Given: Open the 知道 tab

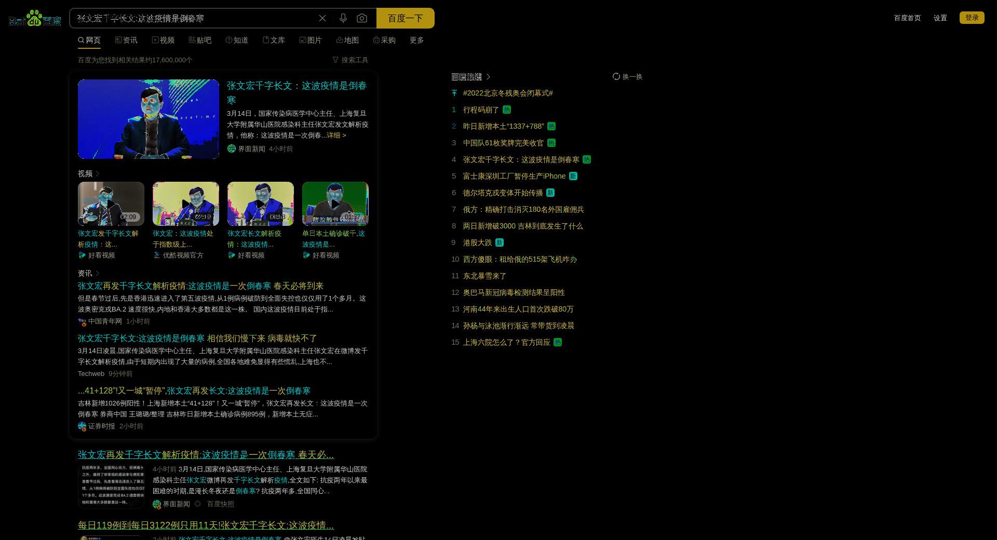Looking at the screenshot, I should tap(237, 40).
